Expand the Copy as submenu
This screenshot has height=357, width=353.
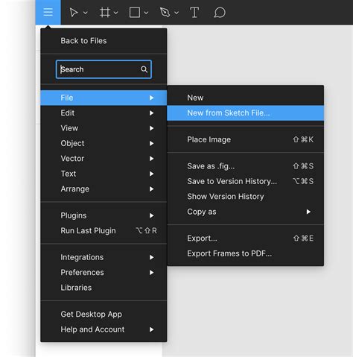pos(245,212)
